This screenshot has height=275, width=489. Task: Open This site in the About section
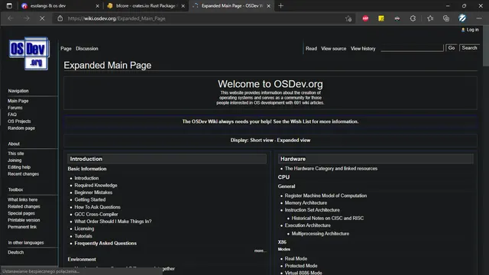(15, 154)
